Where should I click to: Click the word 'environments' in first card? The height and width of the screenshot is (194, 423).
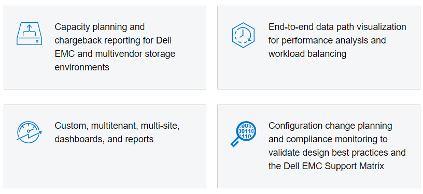[x=82, y=67]
